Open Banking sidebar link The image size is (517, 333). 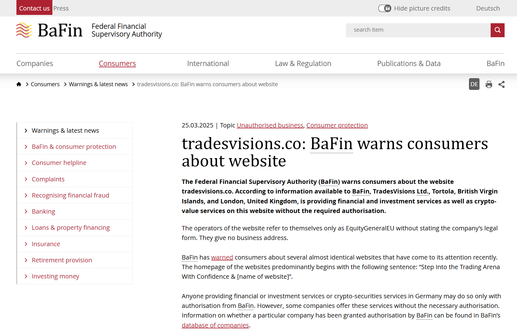pos(43,211)
